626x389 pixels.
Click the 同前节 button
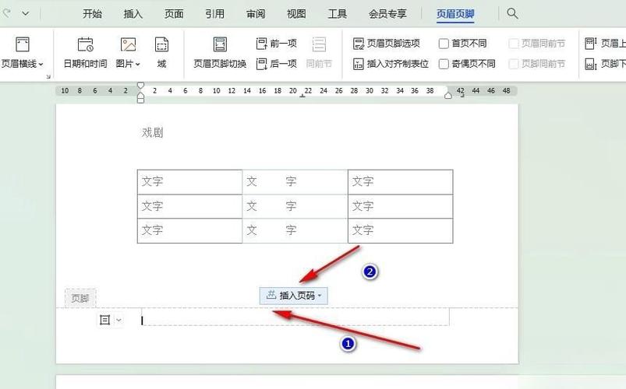pyautogui.click(x=319, y=53)
